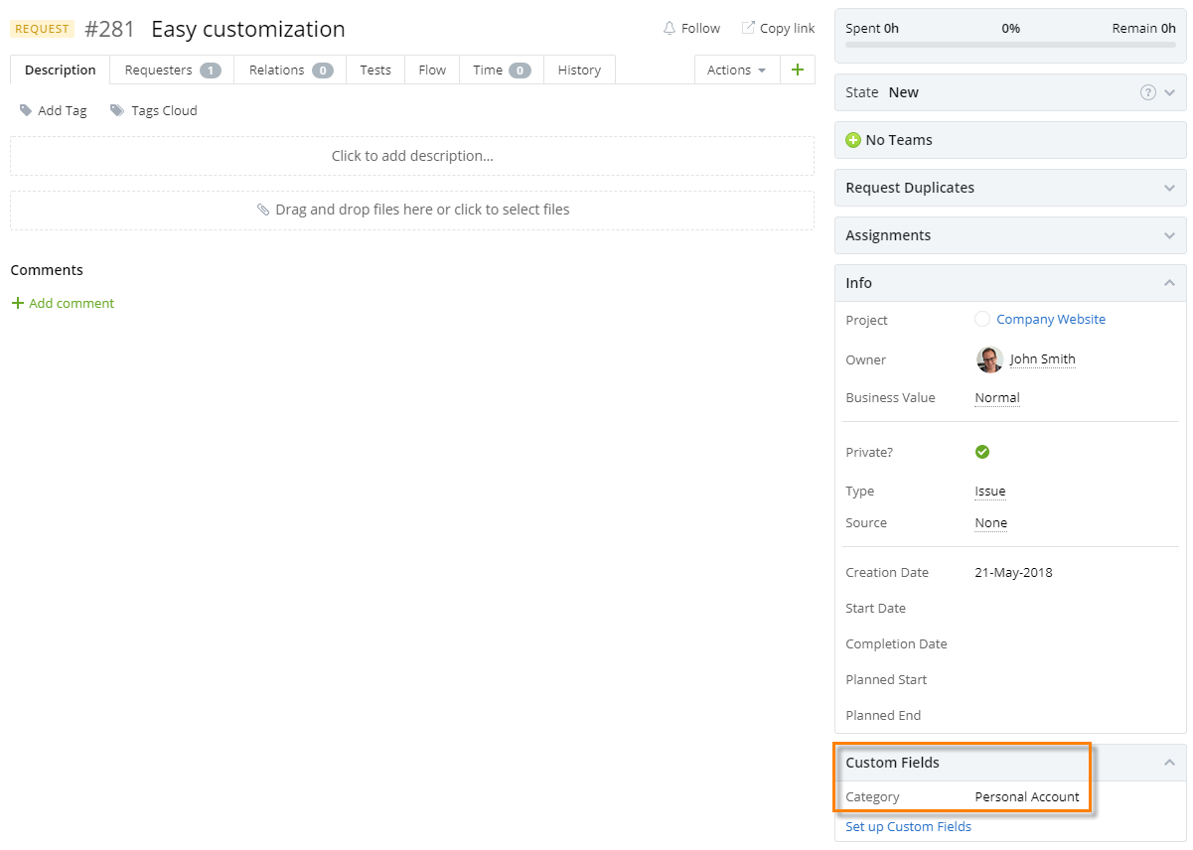The height and width of the screenshot is (850, 1193).
Task: Click John Smith's avatar picture
Action: (989, 359)
